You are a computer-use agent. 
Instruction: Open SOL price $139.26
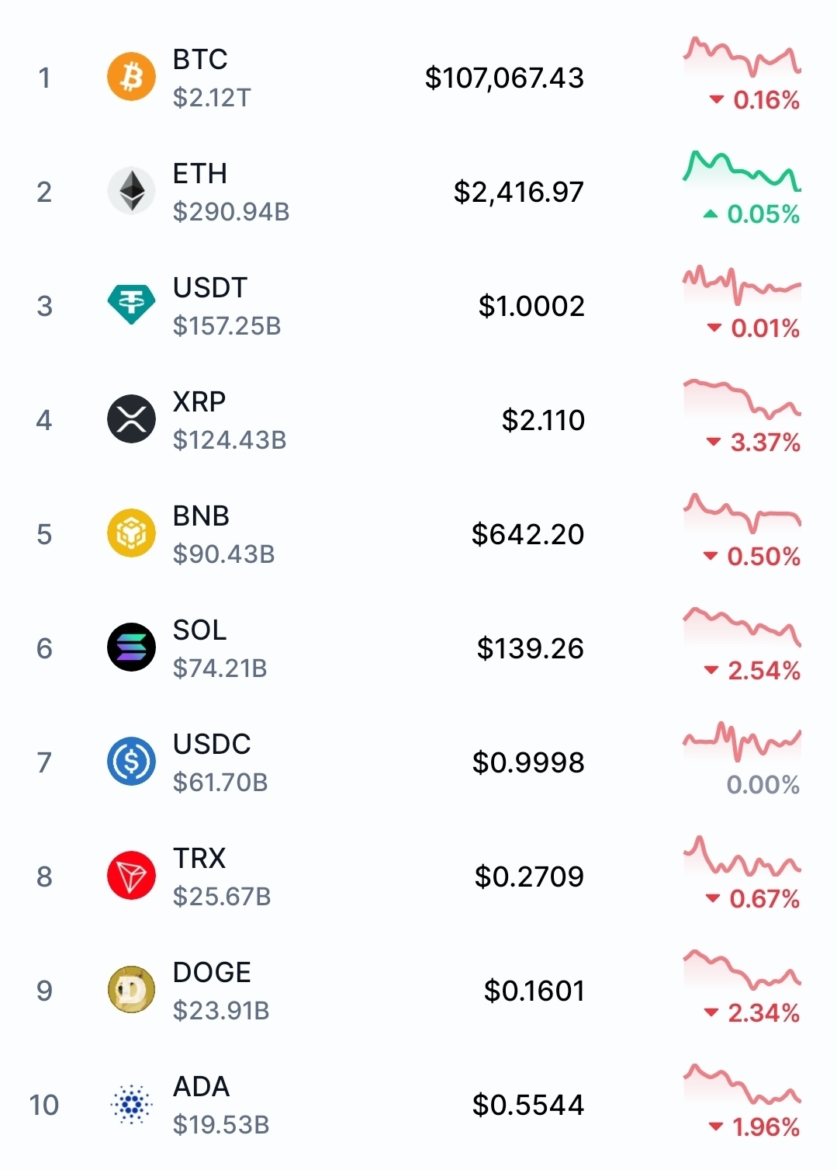point(530,648)
